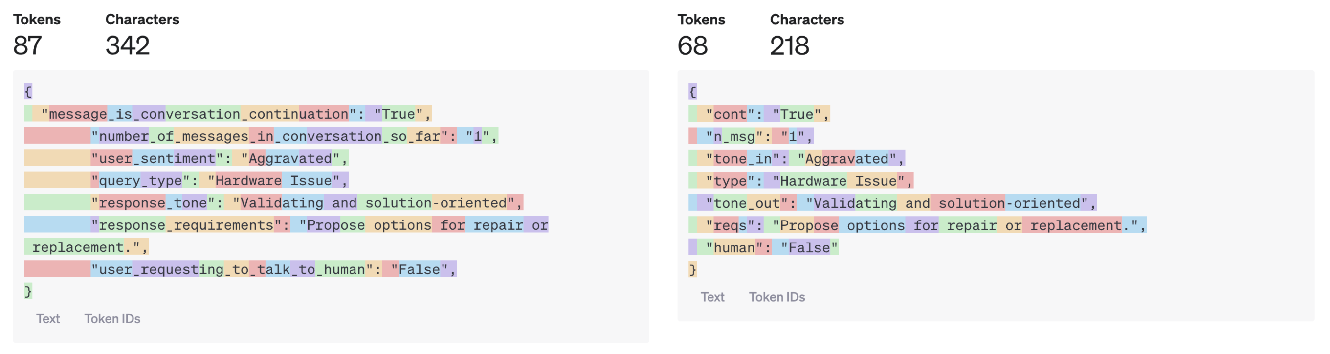
Task: Click the "tone_out" key in right panel
Action: tap(746, 202)
